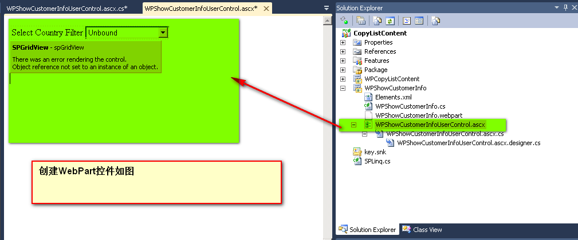The width and height of the screenshot is (578, 240).
Task: Collapse the WPShowCustomerInfo node
Action: click(x=343, y=88)
